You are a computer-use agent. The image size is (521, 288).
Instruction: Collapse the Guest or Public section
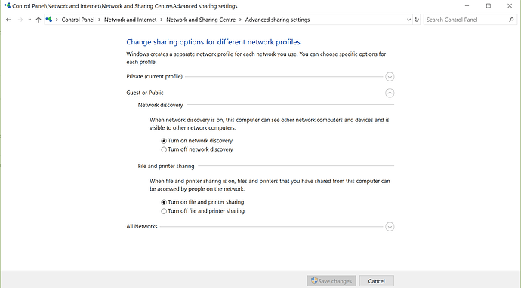pos(390,93)
